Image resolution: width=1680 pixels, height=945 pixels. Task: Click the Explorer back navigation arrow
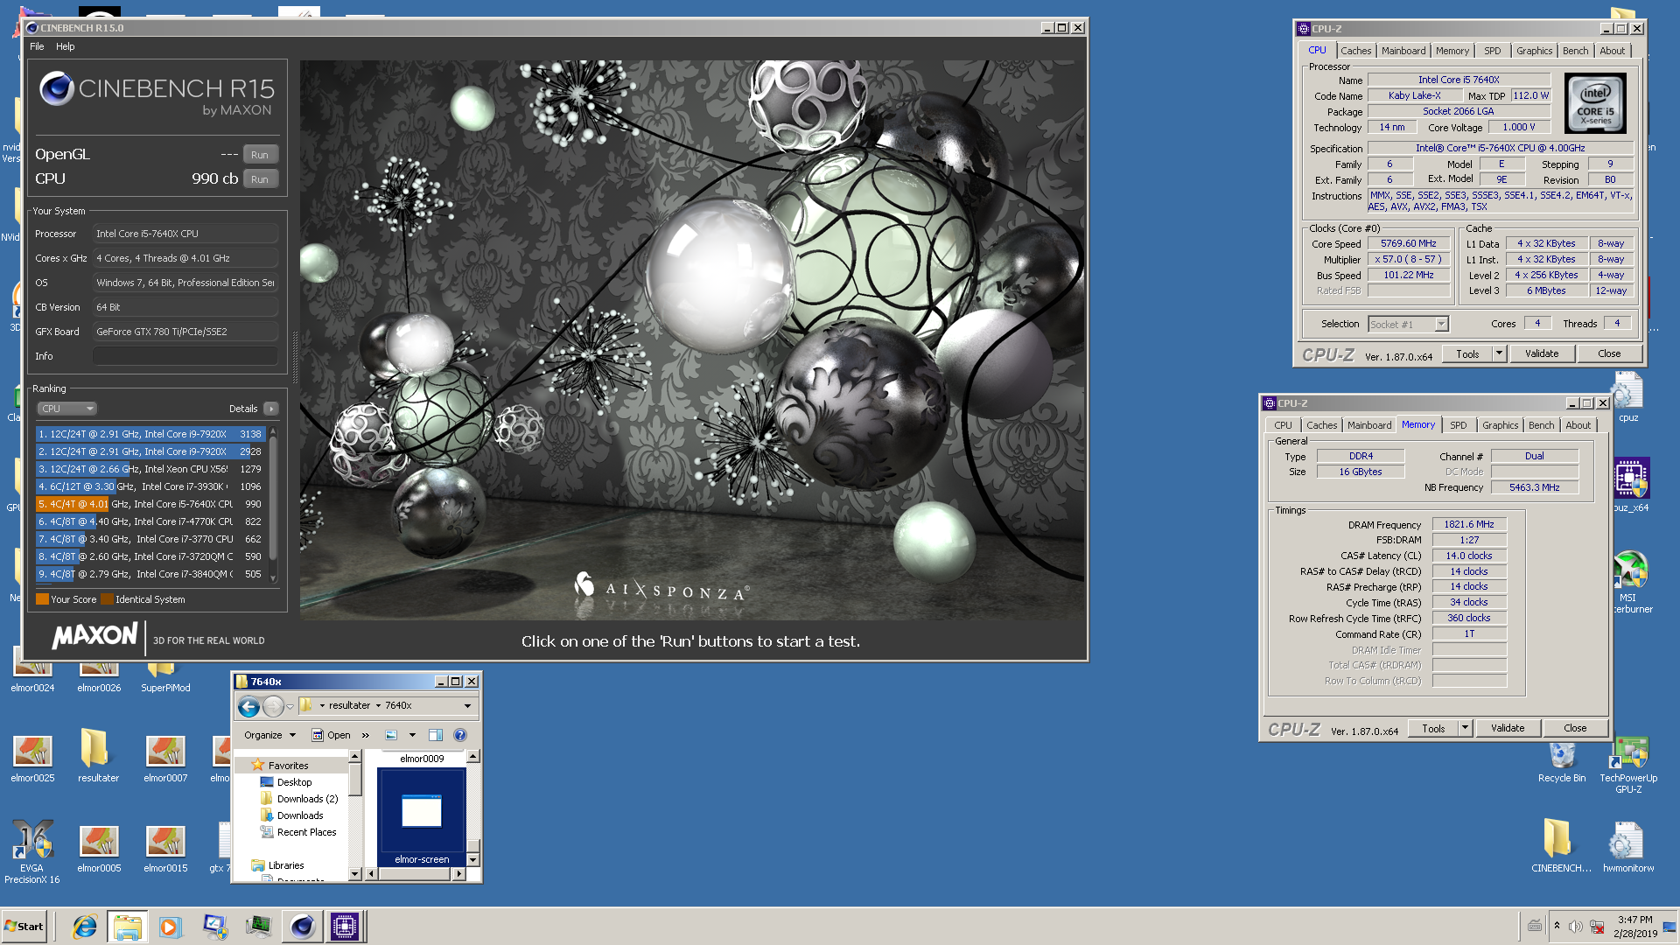pos(248,706)
